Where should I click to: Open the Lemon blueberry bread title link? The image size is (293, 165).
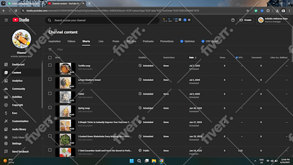89,80
